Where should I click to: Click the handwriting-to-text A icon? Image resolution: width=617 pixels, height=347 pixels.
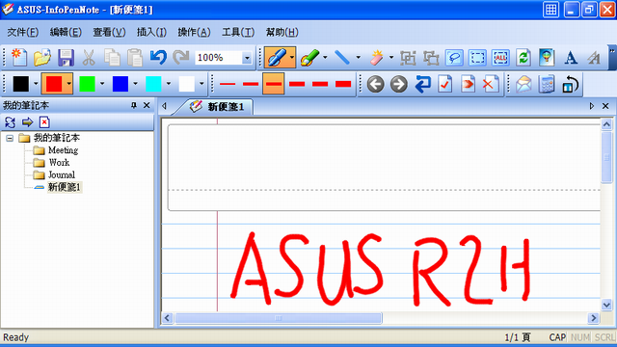(x=594, y=58)
